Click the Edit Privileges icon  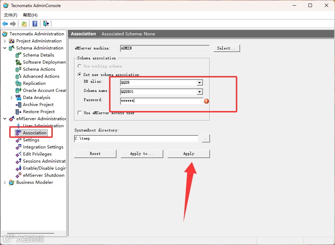tap(18, 154)
